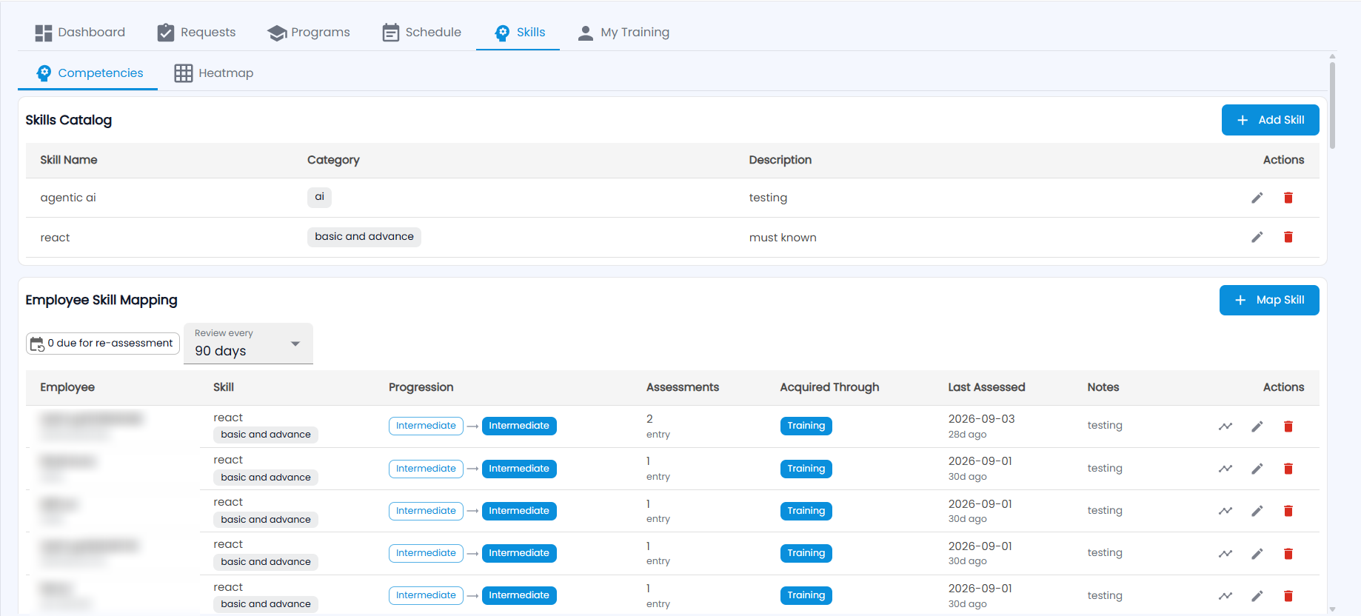This screenshot has width=1361, height=616.
Task: Open trend chart for second mapping row
Action: click(x=1225, y=469)
